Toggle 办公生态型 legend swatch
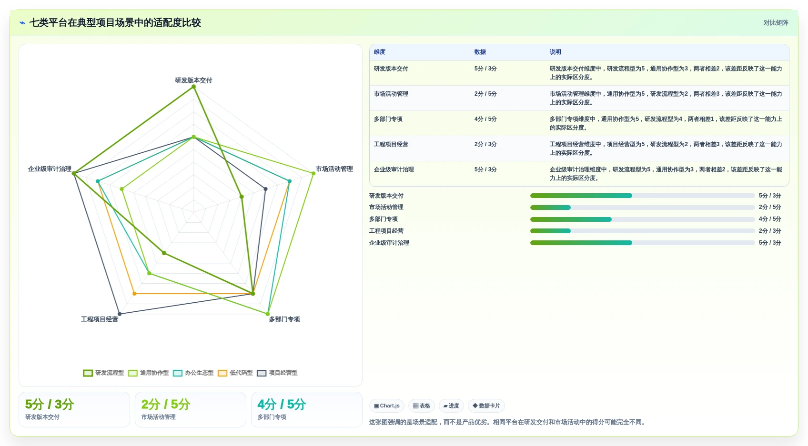Viewport: 808px width, 446px height. click(x=178, y=373)
